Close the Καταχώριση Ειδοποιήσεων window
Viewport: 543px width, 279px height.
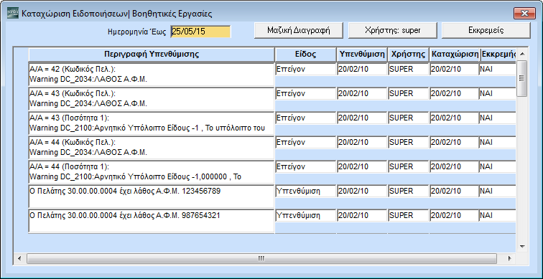pyautogui.click(x=524, y=14)
